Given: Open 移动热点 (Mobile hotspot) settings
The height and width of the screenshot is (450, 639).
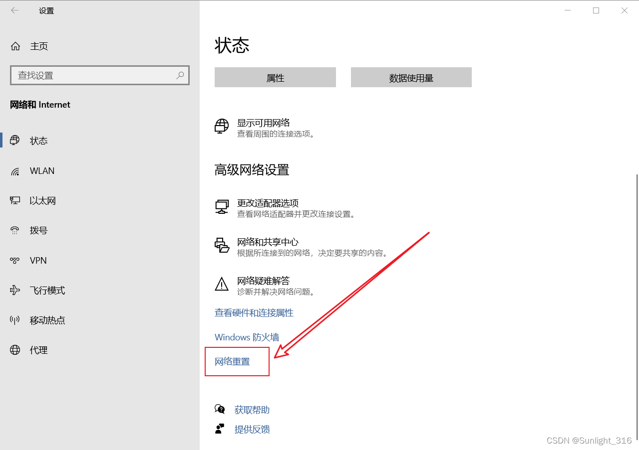Looking at the screenshot, I should tap(47, 320).
